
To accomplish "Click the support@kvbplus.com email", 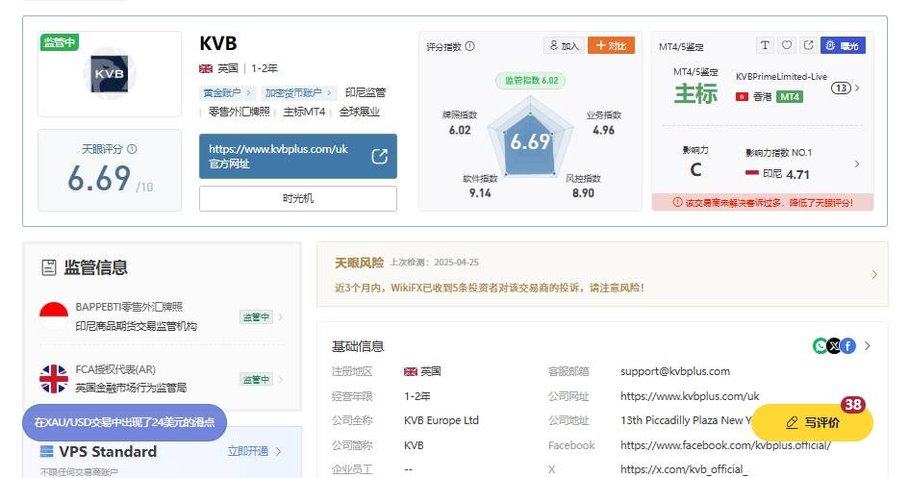I will click(x=675, y=371).
